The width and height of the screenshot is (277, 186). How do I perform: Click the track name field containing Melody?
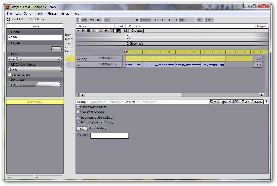point(35,37)
